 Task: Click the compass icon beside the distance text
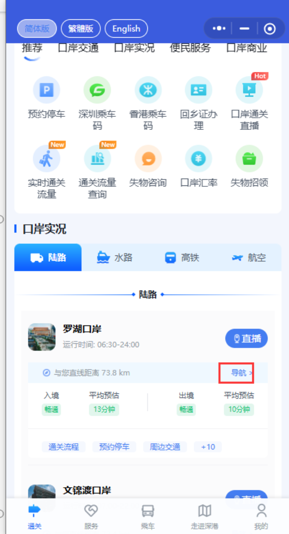tap(47, 373)
